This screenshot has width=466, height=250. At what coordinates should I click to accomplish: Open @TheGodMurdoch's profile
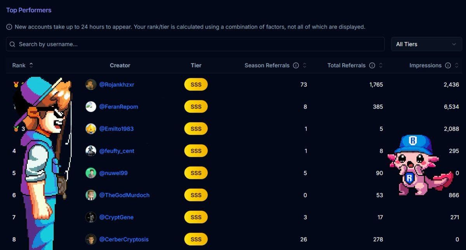[124, 195]
